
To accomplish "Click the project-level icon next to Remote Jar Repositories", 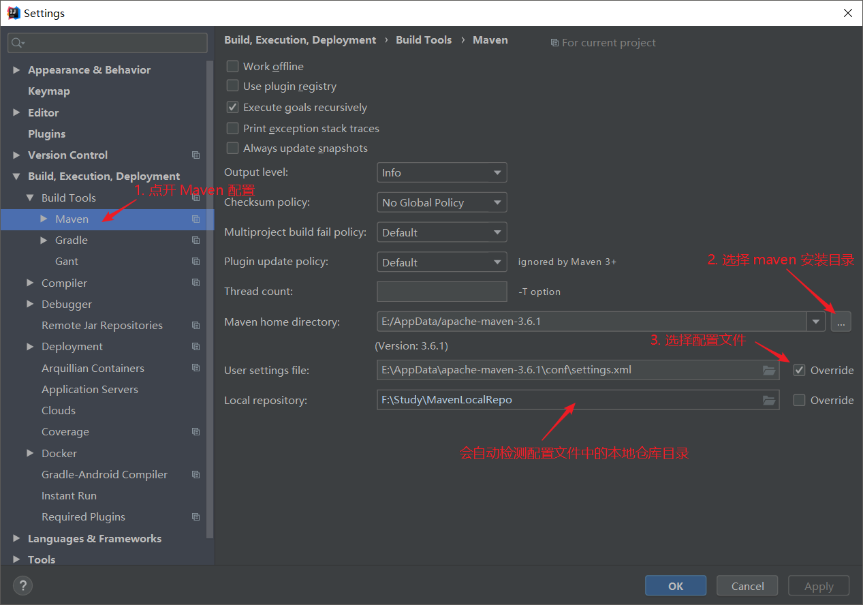I will [x=195, y=326].
